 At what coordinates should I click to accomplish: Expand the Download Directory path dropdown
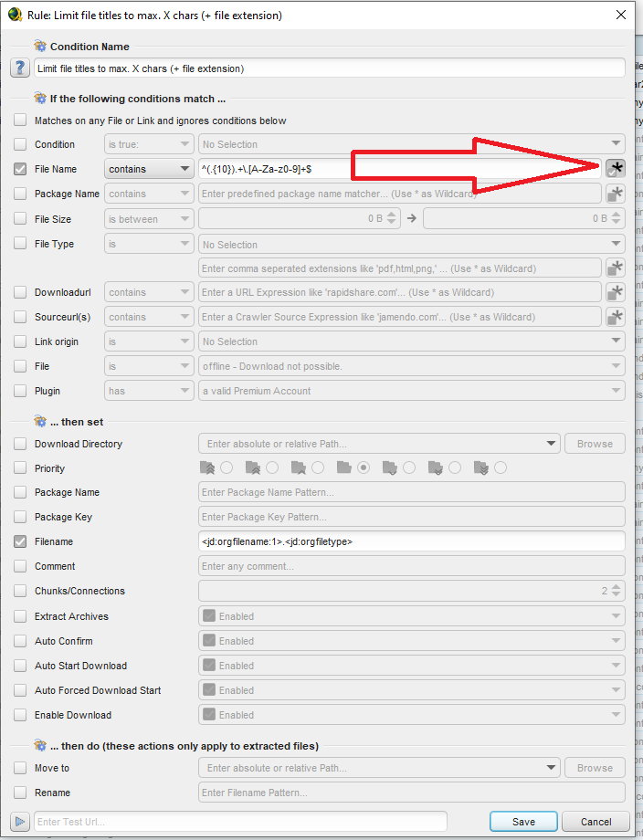point(551,444)
